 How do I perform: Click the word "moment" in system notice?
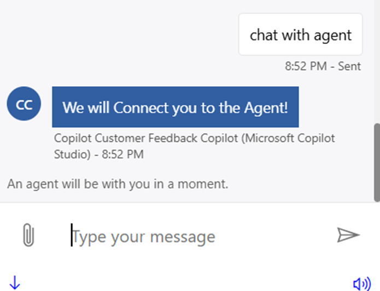pos(207,184)
